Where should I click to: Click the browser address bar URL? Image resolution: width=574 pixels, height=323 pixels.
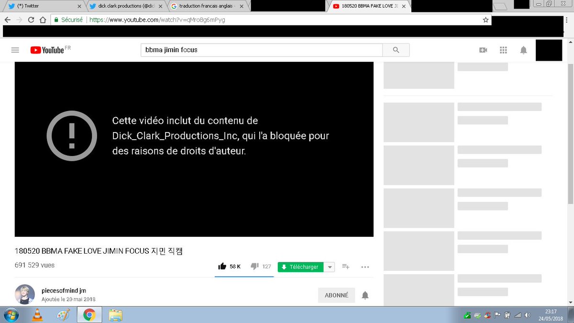157,20
